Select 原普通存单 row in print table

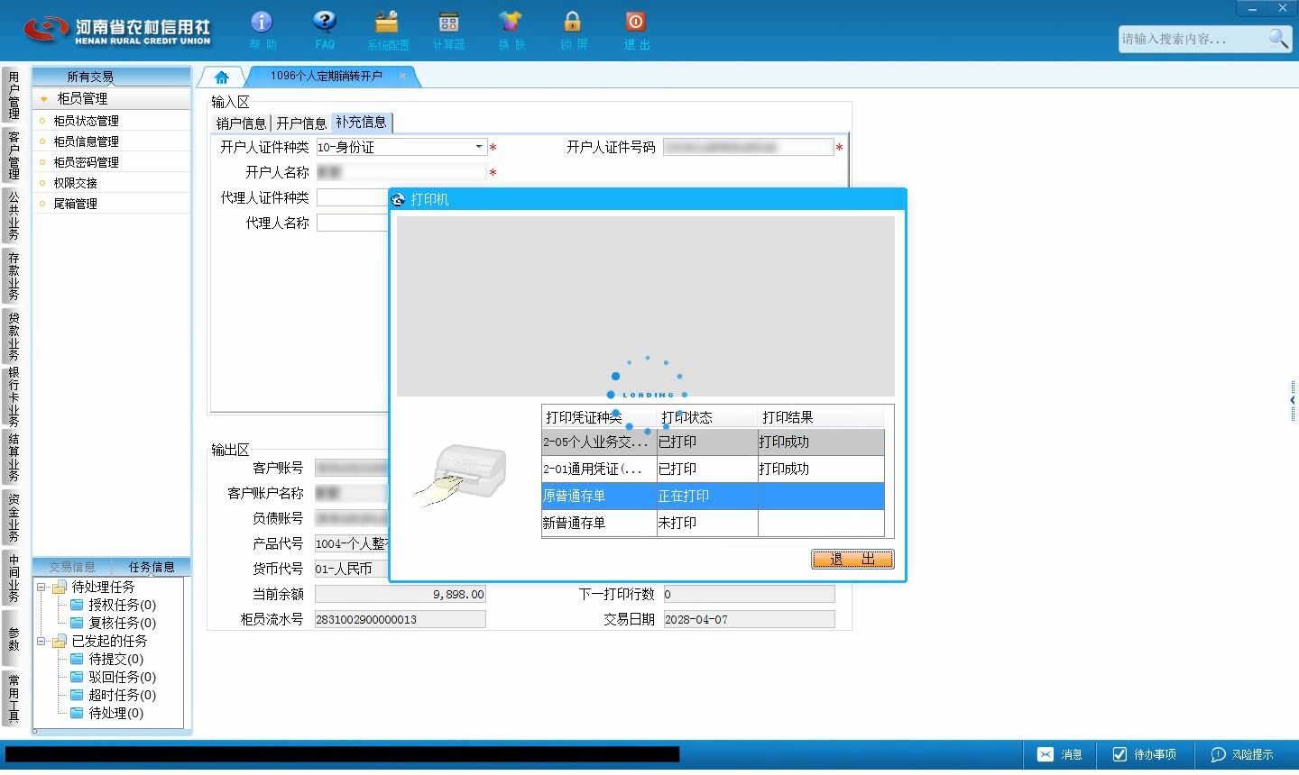click(x=713, y=496)
